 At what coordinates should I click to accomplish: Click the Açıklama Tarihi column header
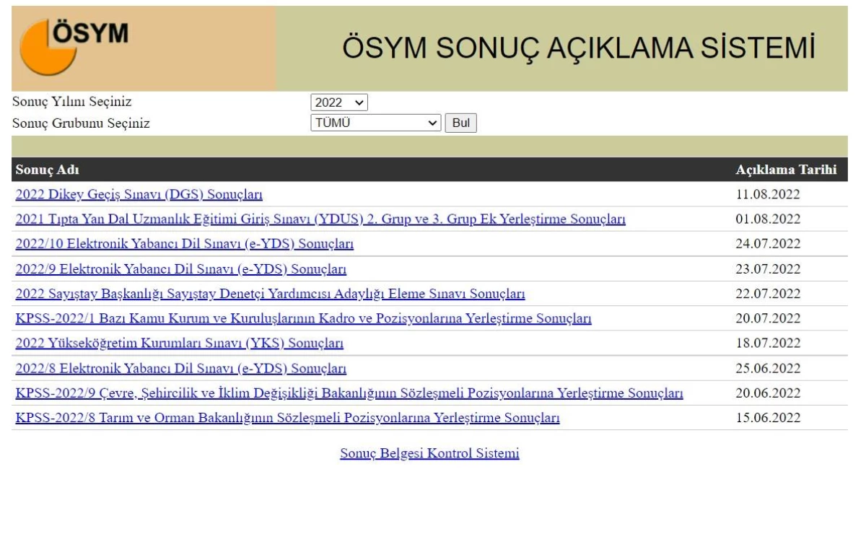[786, 170]
